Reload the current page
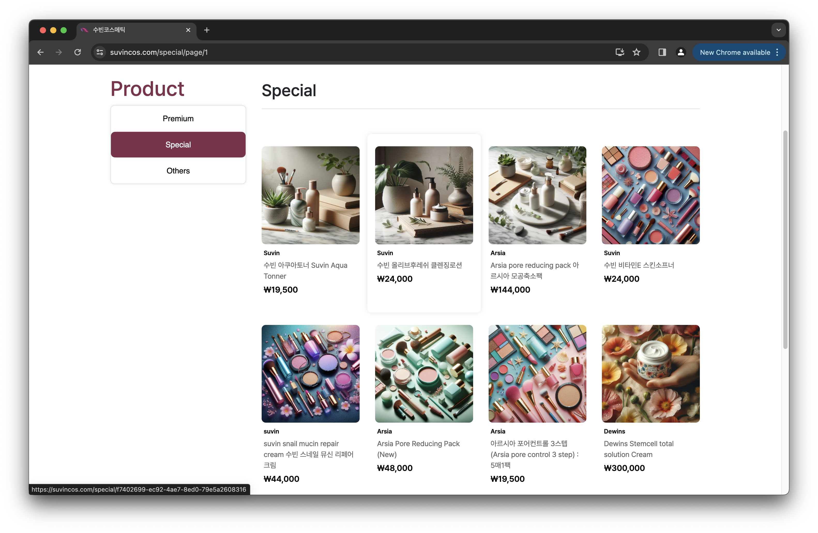Viewport: 818px width, 533px height. 78,52
